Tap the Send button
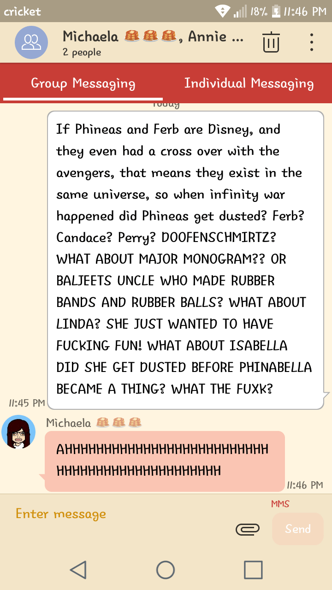Image resolution: width=332 pixels, height=590 pixels. point(298,529)
